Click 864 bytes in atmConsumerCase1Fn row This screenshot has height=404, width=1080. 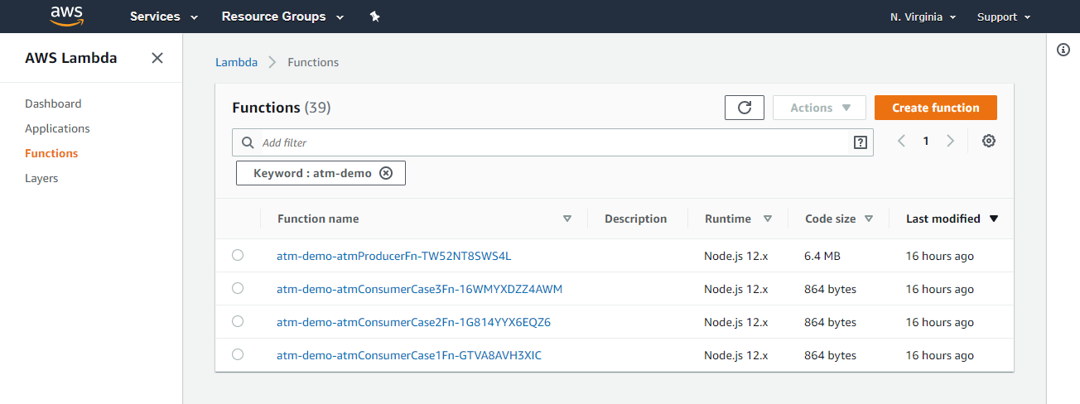click(831, 355)
